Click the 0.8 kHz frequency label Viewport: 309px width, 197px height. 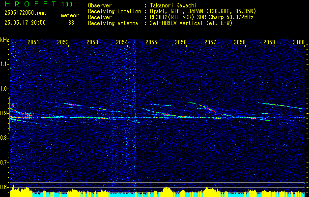click(4, 138)
